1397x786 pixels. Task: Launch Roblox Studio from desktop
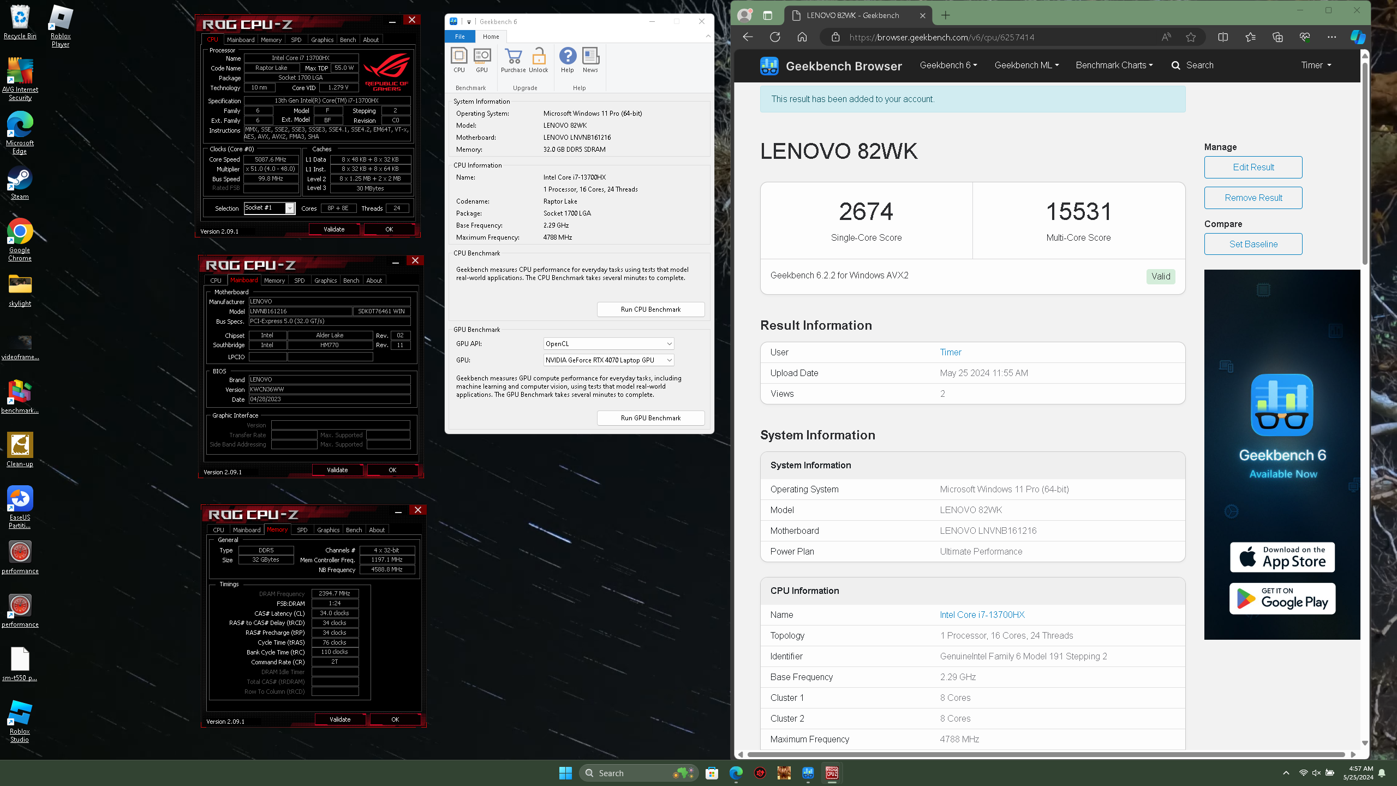[20, 721]
